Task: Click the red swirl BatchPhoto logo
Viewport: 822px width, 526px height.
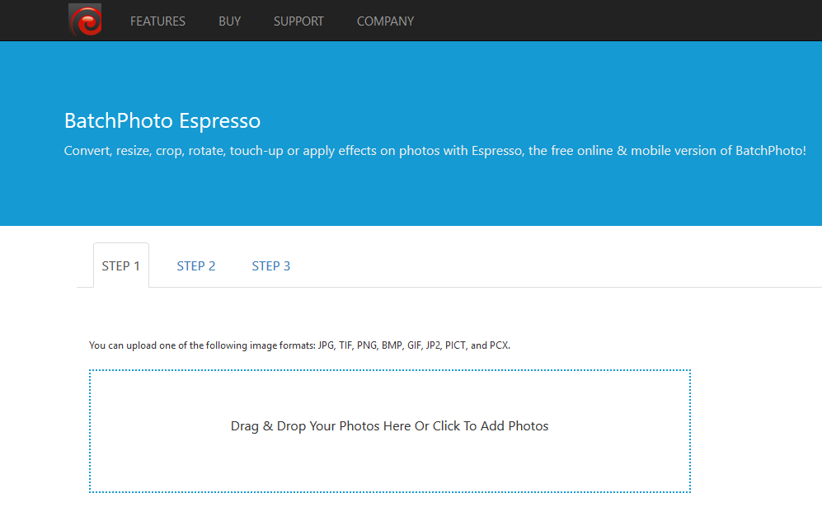Action: (85, 21)
